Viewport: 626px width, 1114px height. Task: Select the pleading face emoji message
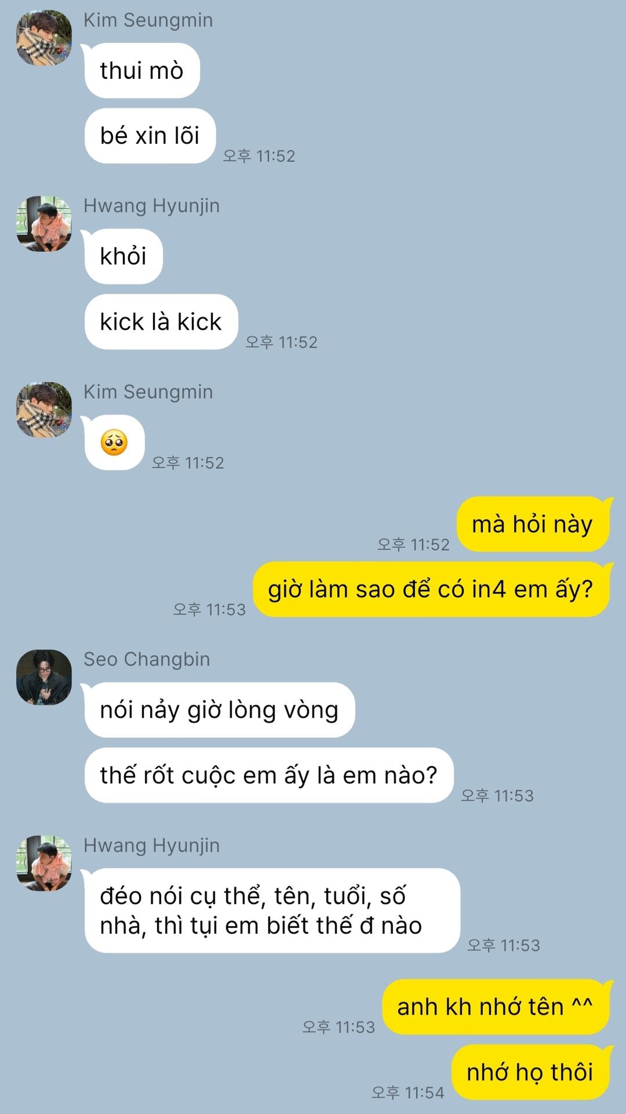(114, 443)
